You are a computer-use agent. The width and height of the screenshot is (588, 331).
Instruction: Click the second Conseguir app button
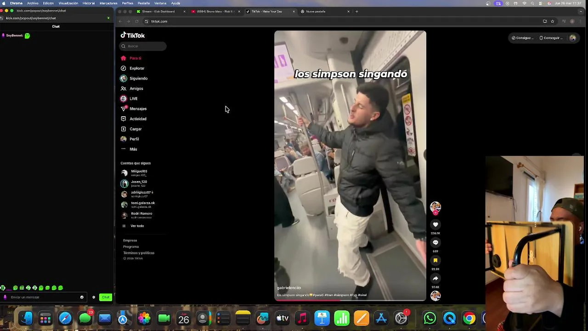pyautogui.click(x=550, y=38)
